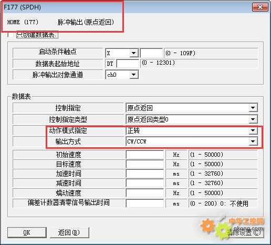Viewport: 271px width, 245px height.
Task: Focus the 加速时间 ms input field
Action: (145, 173)
